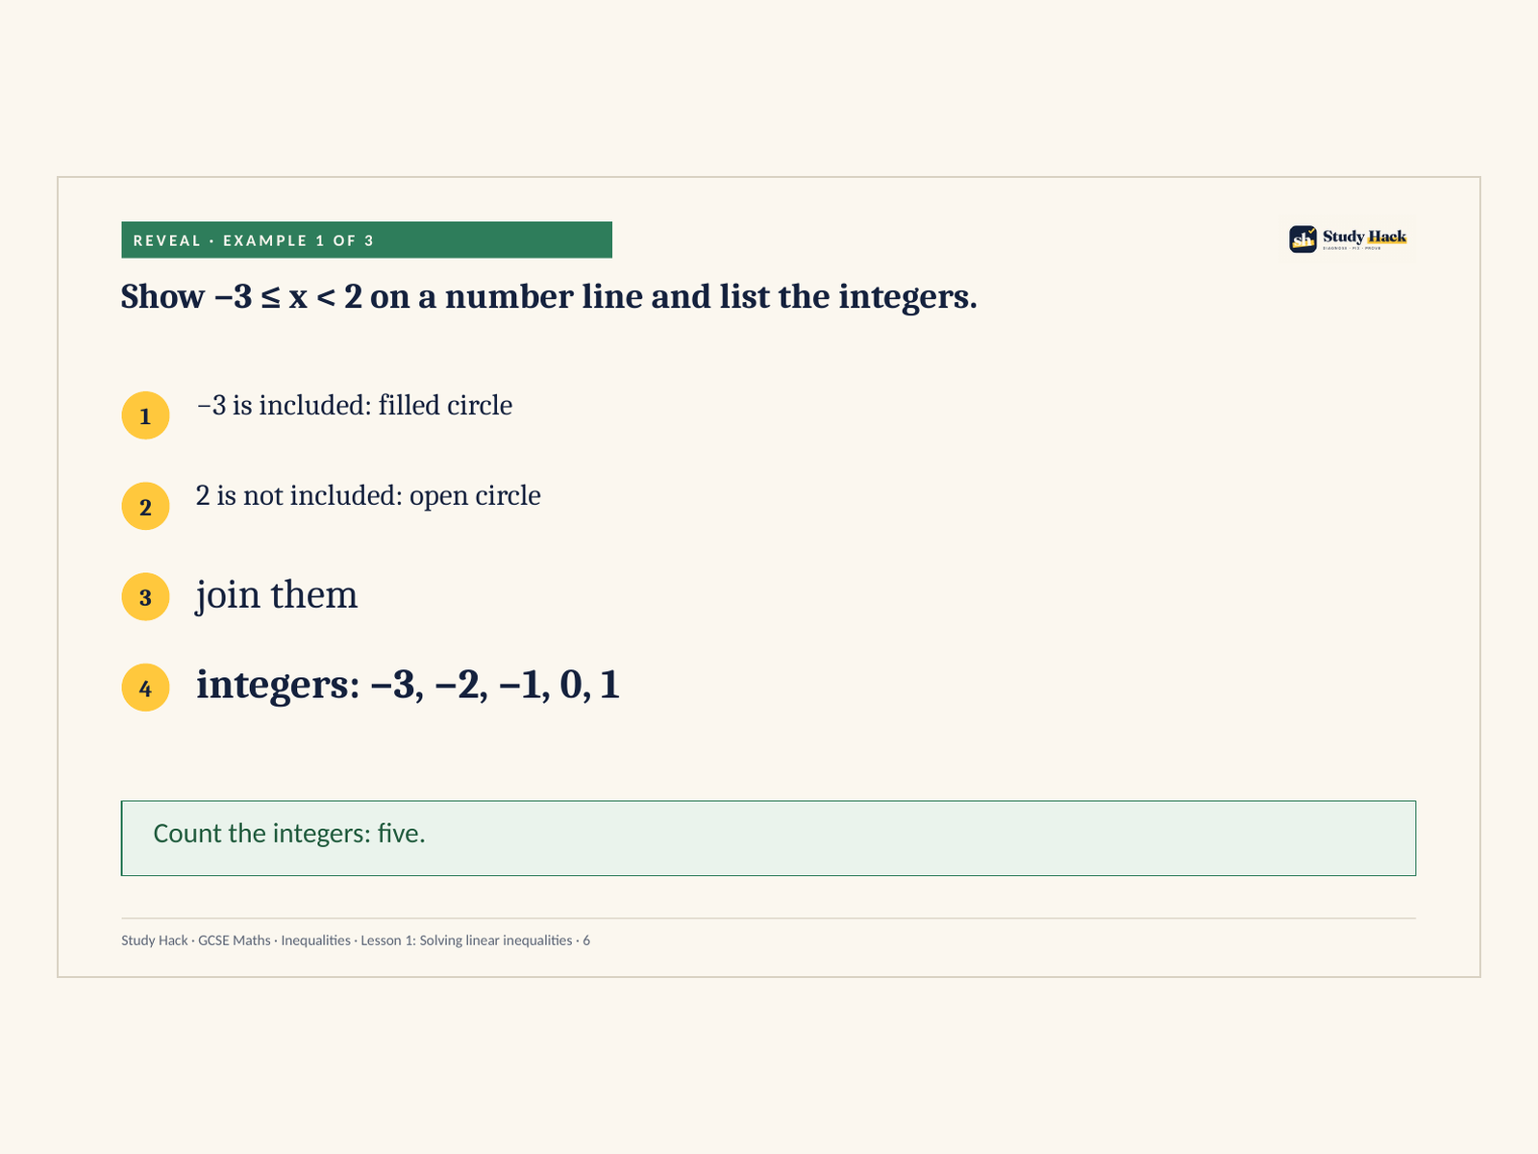Viewport: 1538px width, 1154px height.
Task: Click 'Inequalities' in the footer breadcrumb
Action: click(x=315, y=941)
